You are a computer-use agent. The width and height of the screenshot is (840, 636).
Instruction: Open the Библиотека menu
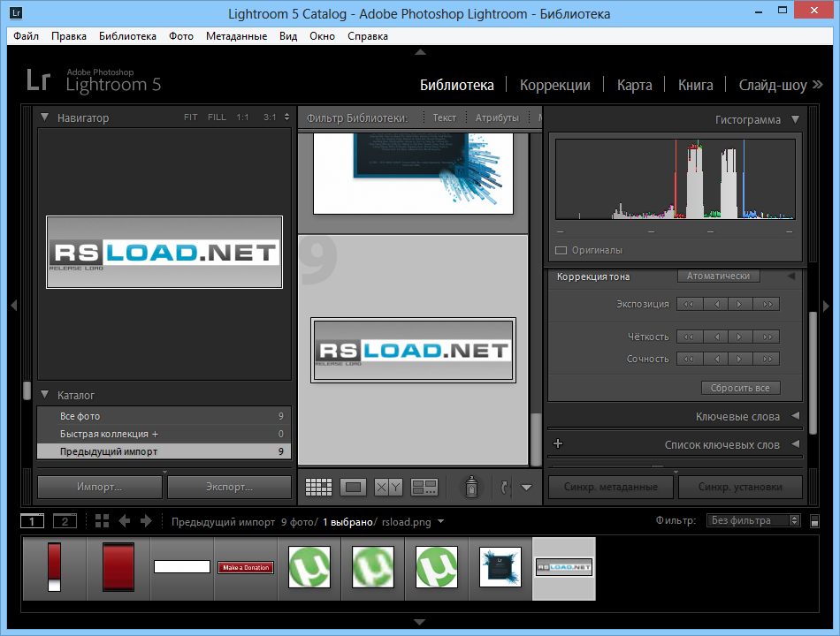[x=127, y=36]
